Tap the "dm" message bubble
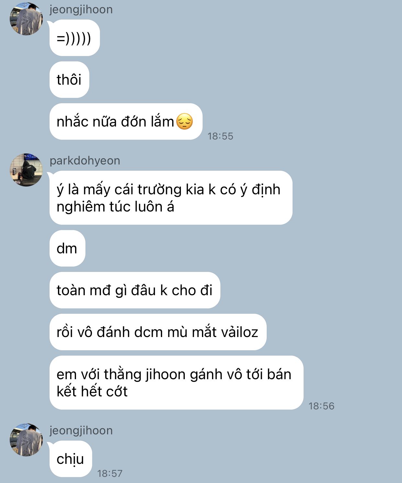This screenshot has width=402, height=483. [67, 248]
